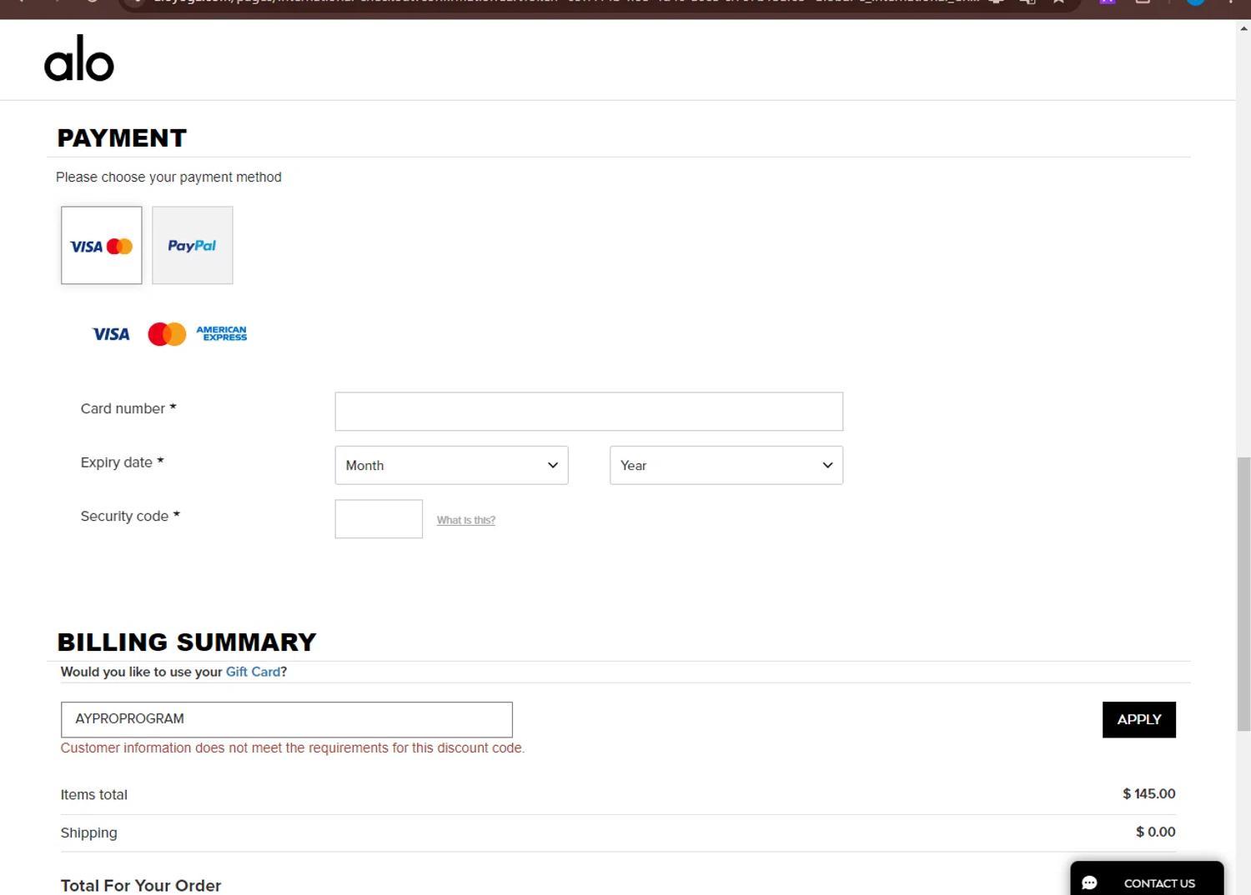Image resolution: width=1251 pixels, height=895 pixels.
Task: Click the PAYMENT section heading
Action: pos(122,137)
